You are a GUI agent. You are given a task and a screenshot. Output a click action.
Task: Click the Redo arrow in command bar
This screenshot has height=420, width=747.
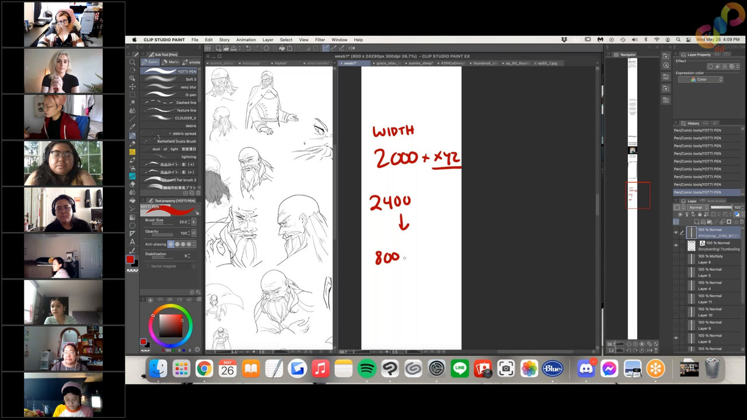point(256,48)
